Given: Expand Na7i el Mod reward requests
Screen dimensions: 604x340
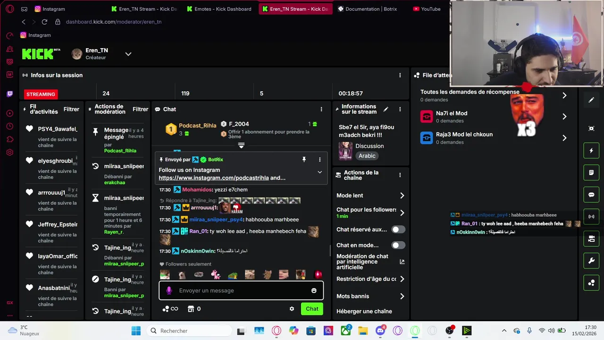Looking at the screenshot, I should (564, 117).
